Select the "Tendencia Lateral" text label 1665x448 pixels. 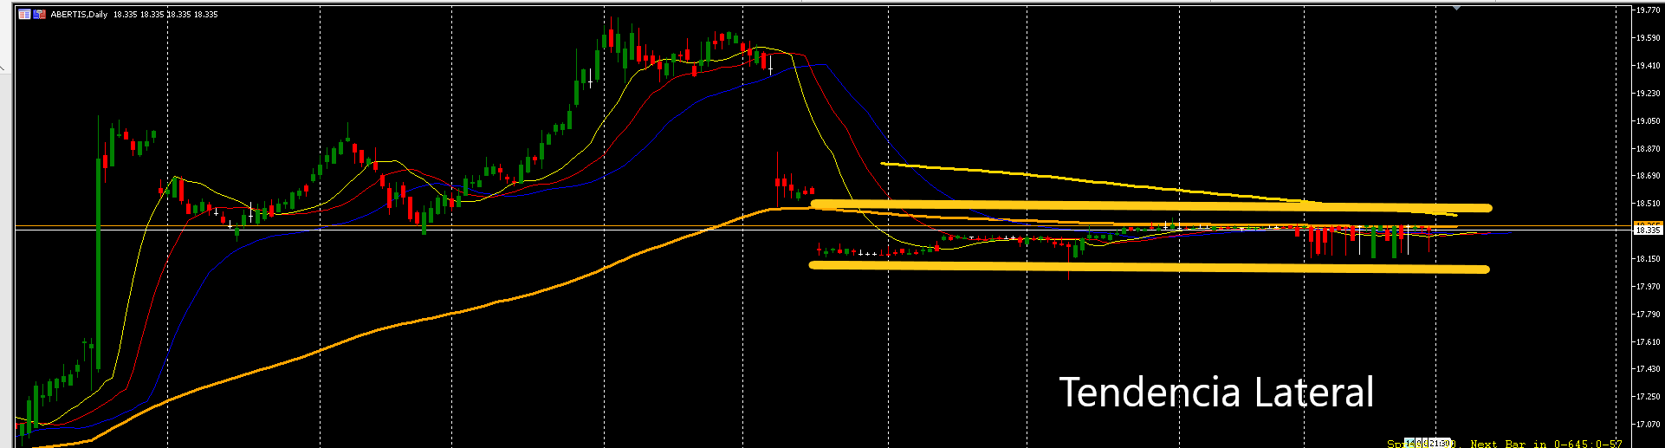pos(1215,393)
